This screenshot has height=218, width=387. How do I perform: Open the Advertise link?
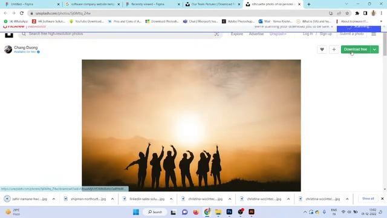tap(256, 34)
